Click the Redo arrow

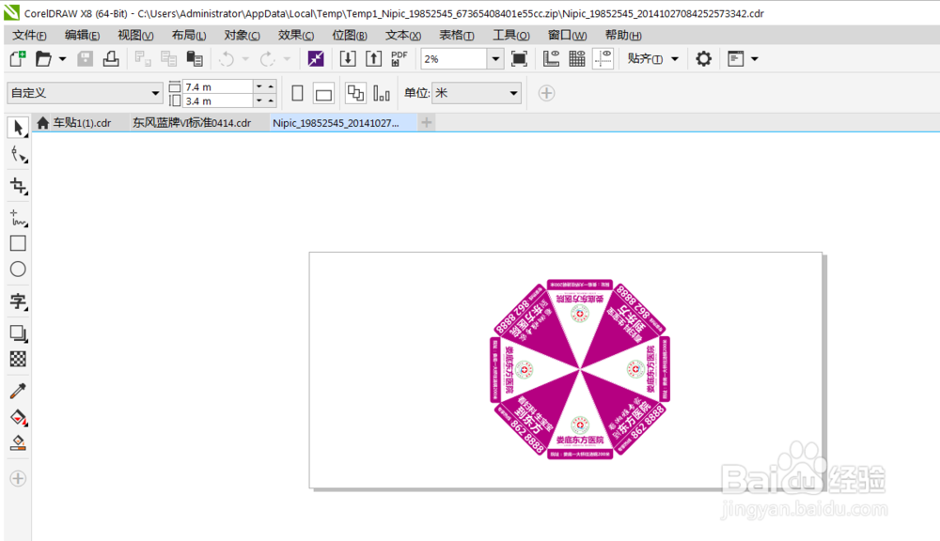[x=267, y=59]
